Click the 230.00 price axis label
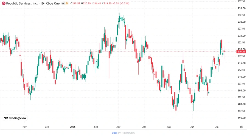Image resolution: width=247 pixels, height=136 pixels. click(242, 22)
